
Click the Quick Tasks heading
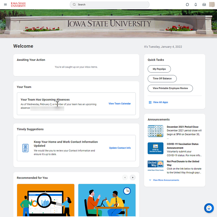coord(156,60)
